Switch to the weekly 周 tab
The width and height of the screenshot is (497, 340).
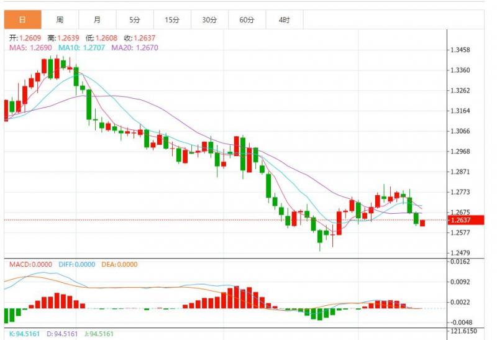60,20
